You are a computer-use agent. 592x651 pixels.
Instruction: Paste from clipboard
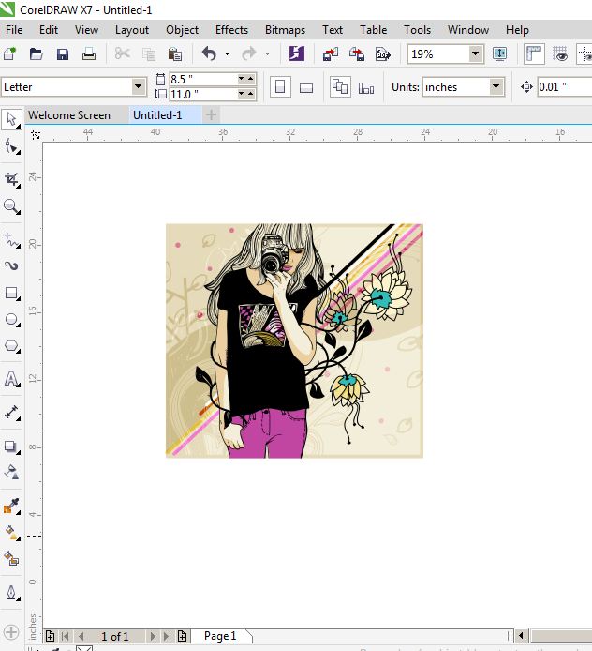pyautogui.click(x=175, y=54)
